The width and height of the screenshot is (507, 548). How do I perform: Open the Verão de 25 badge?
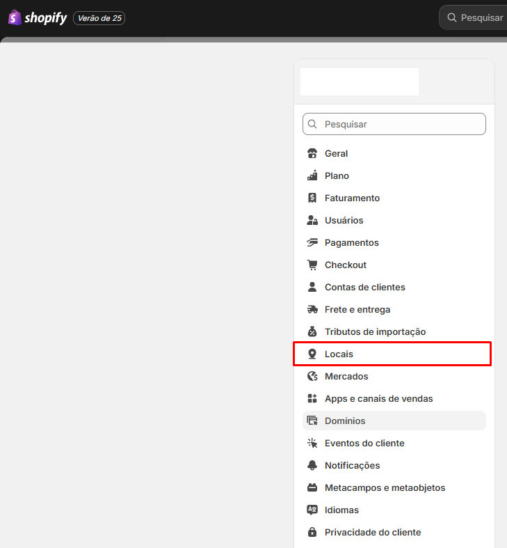coord(99,18)
